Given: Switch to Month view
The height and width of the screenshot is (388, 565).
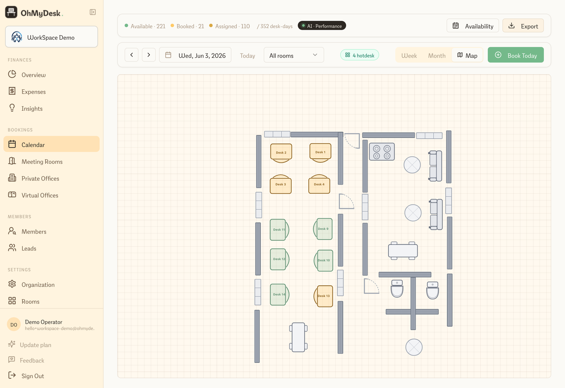Looking at the screenshot, I should tap(437, 55).
